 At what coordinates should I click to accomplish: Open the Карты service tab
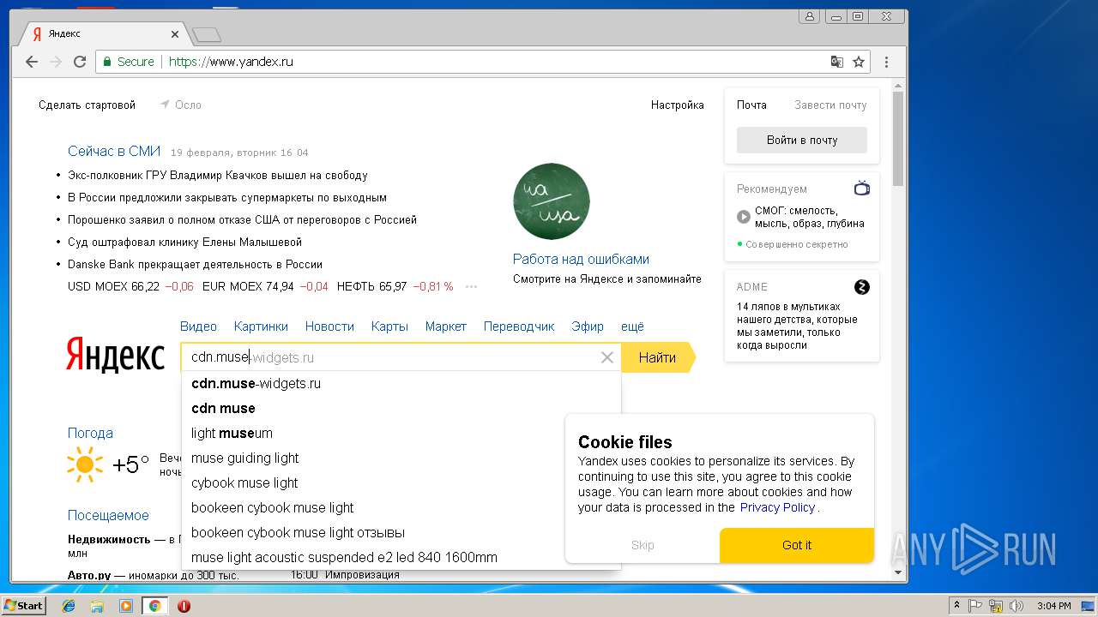tap(389, 326)
